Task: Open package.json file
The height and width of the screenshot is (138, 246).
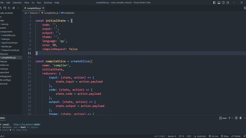Action: [6, 76]
